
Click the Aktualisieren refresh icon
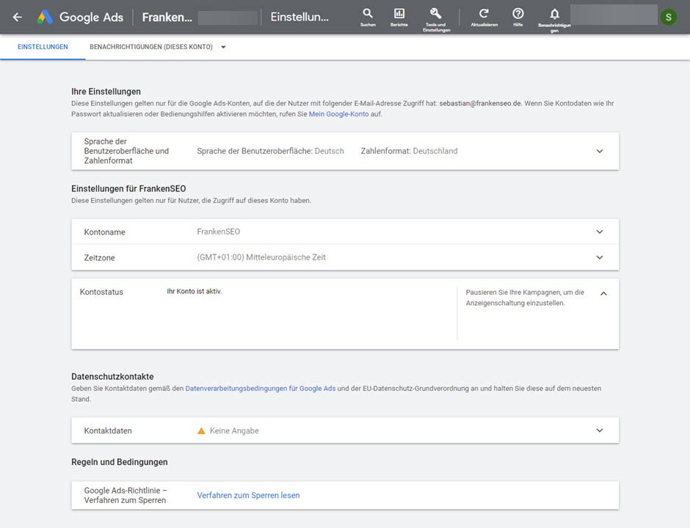(x=484, y=14)
